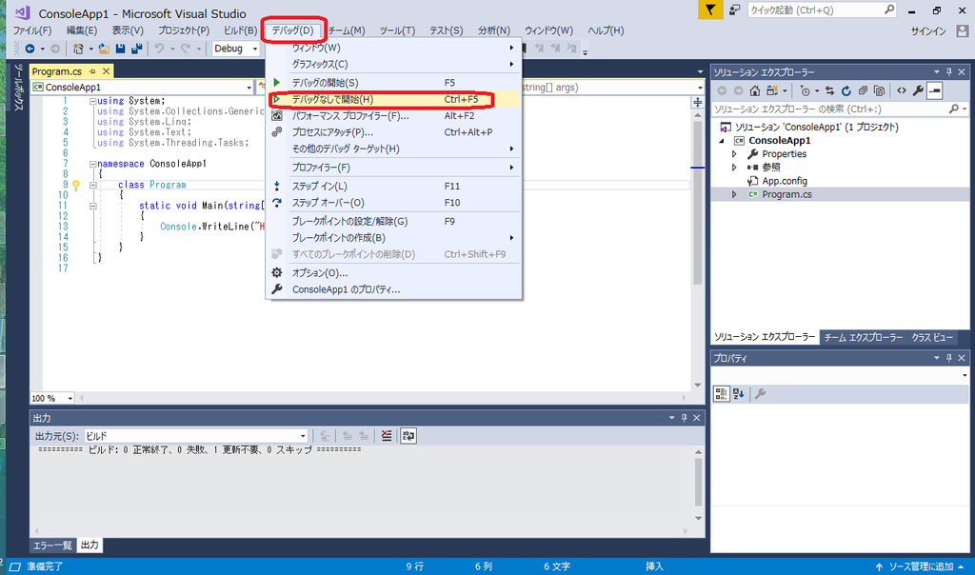975x575 pixels.
Task: Toggle Alphabetical sort in Properties panel
Action: pyautogui.click(x=739, y=393)
